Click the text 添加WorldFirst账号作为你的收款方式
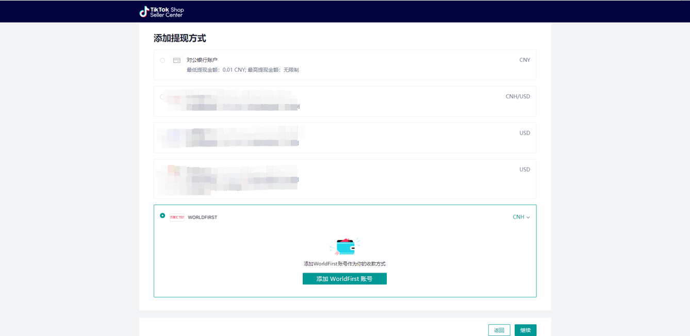The width and height of the screenshot is (690, 336). click(x=344, y=263)
